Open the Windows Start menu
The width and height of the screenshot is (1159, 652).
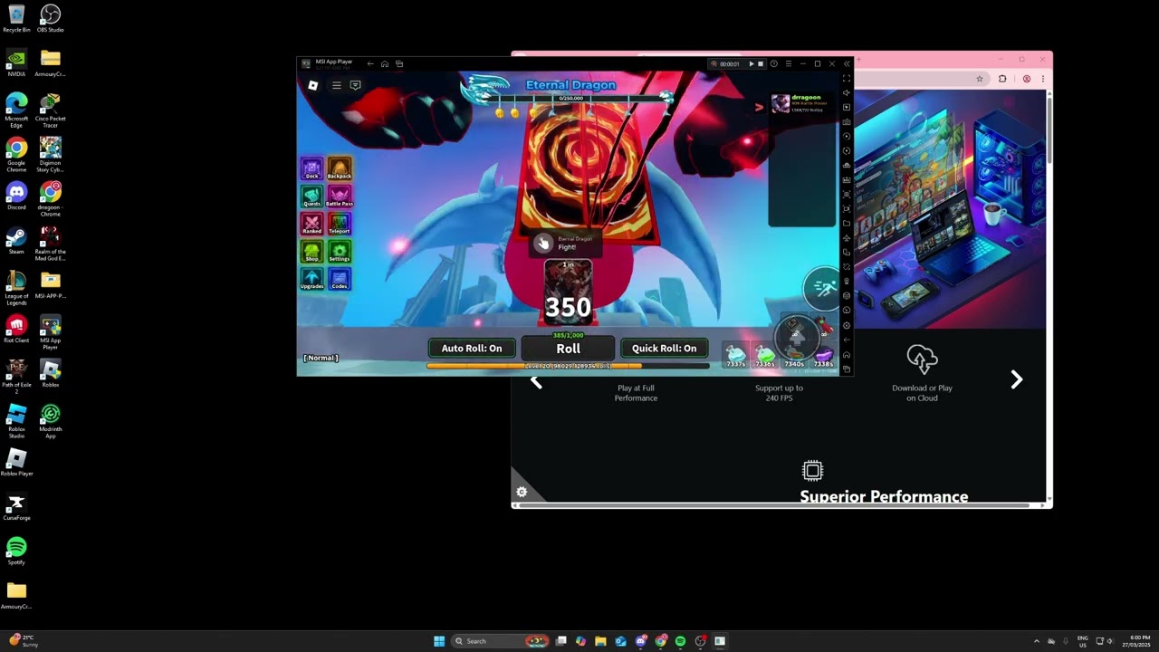point(439,641)
